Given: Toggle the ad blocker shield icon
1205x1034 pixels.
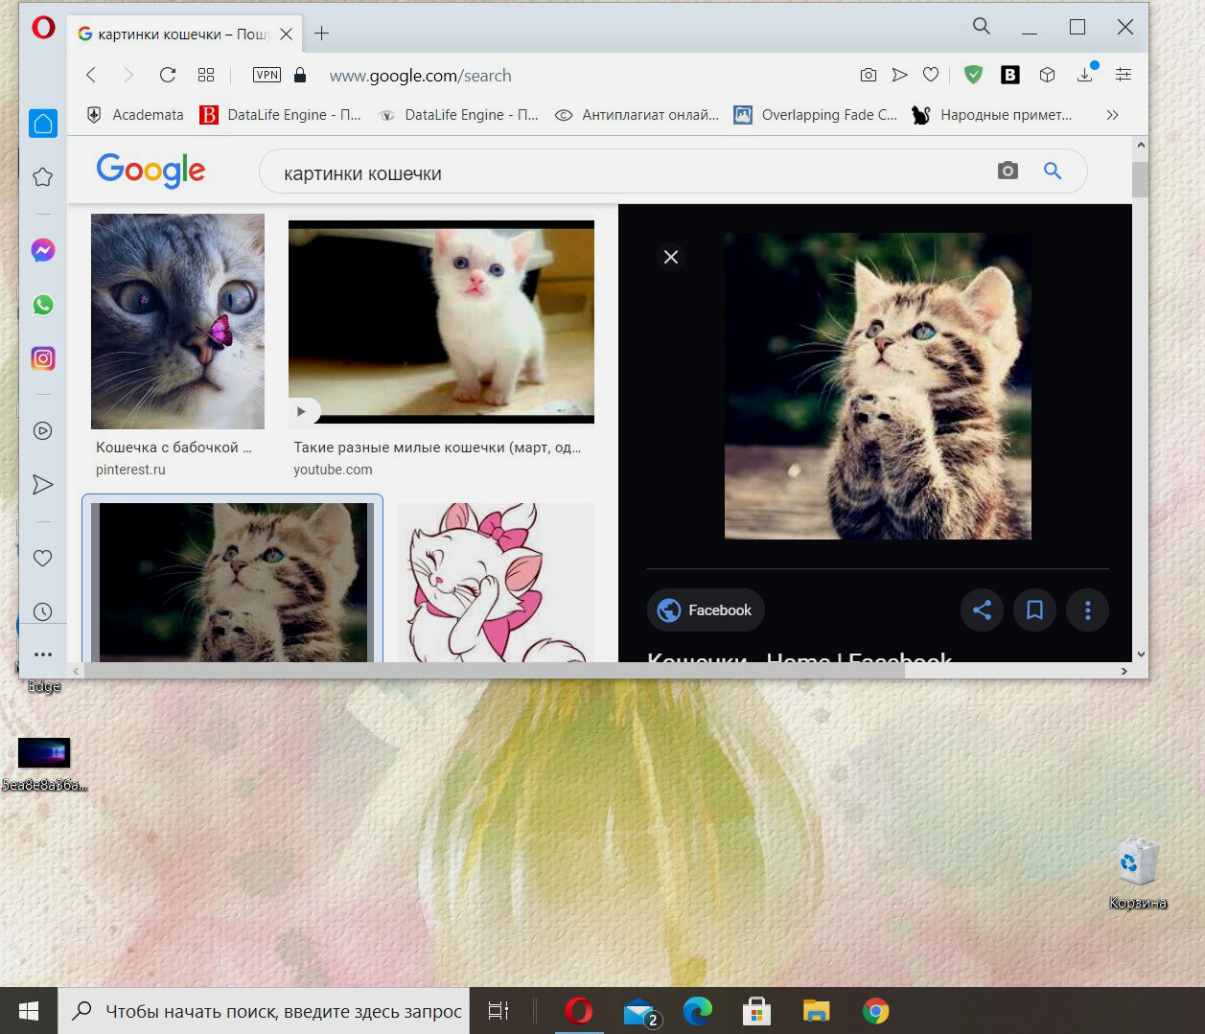Looking at the screenshot, I should click(x=973, y=75).
